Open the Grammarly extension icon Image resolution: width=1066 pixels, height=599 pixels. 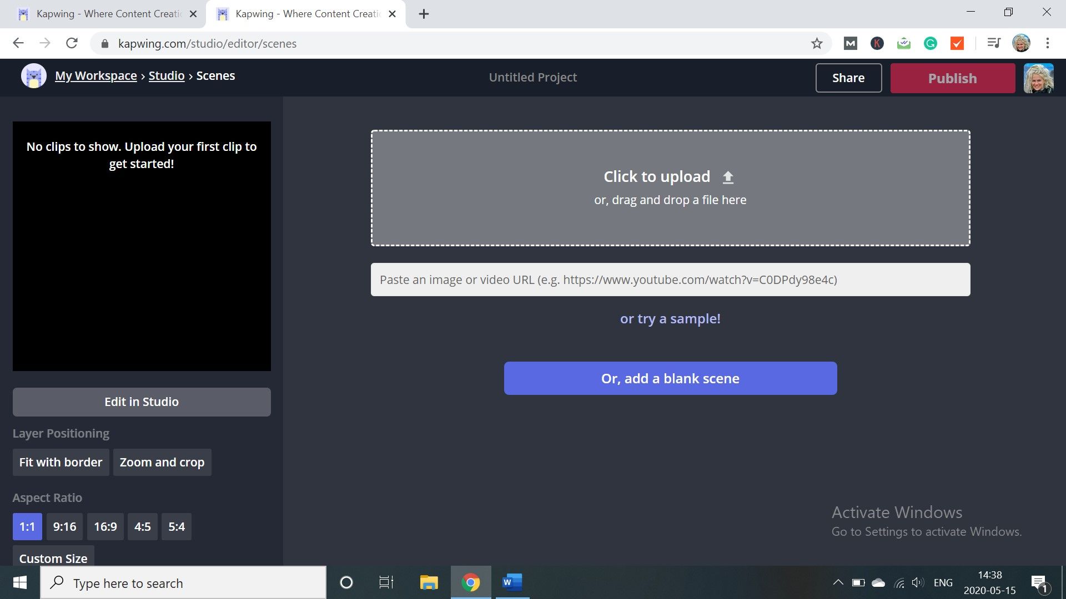tap(930, 43)
